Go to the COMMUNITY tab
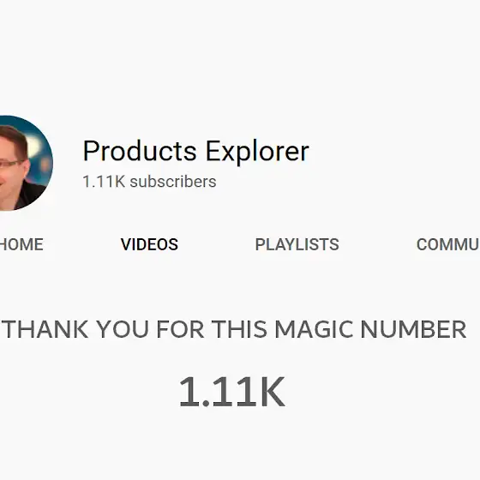The height and width of the screenshot is (480, 480). click(x=448, y=244)
